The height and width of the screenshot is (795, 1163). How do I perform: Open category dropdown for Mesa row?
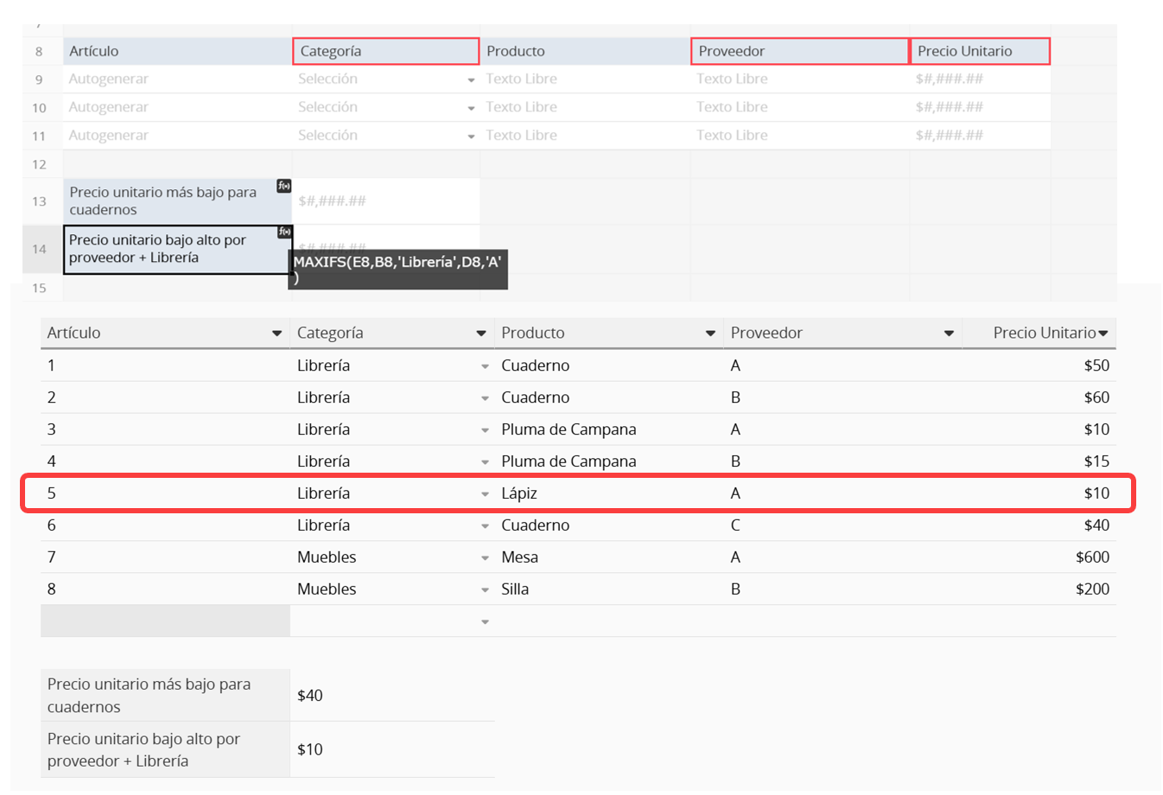(x=485, y=558)
